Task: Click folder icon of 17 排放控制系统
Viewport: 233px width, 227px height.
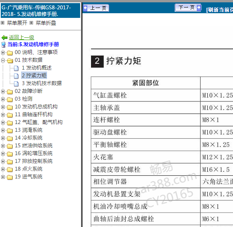Action: (x=10, y=162)
